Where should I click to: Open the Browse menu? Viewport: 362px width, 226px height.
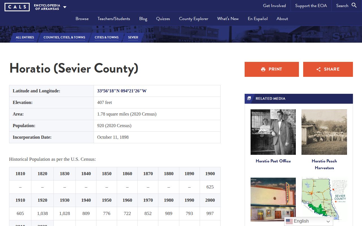click(82, 19)
